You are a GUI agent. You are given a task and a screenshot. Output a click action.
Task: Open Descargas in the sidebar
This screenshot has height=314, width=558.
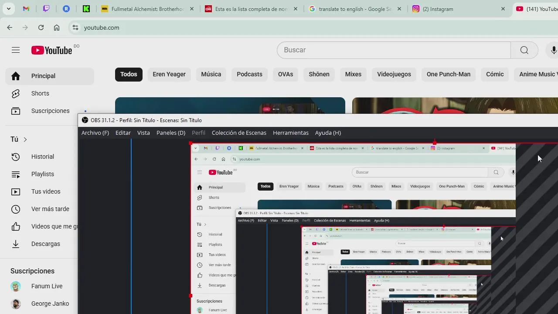42,244
